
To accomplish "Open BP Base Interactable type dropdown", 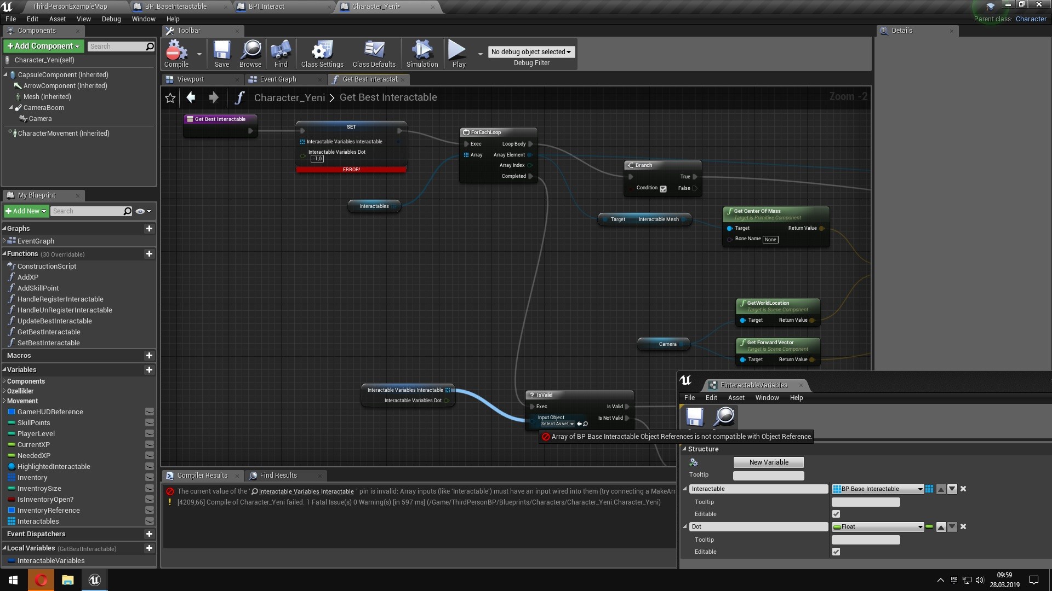I will click(878, 489).
